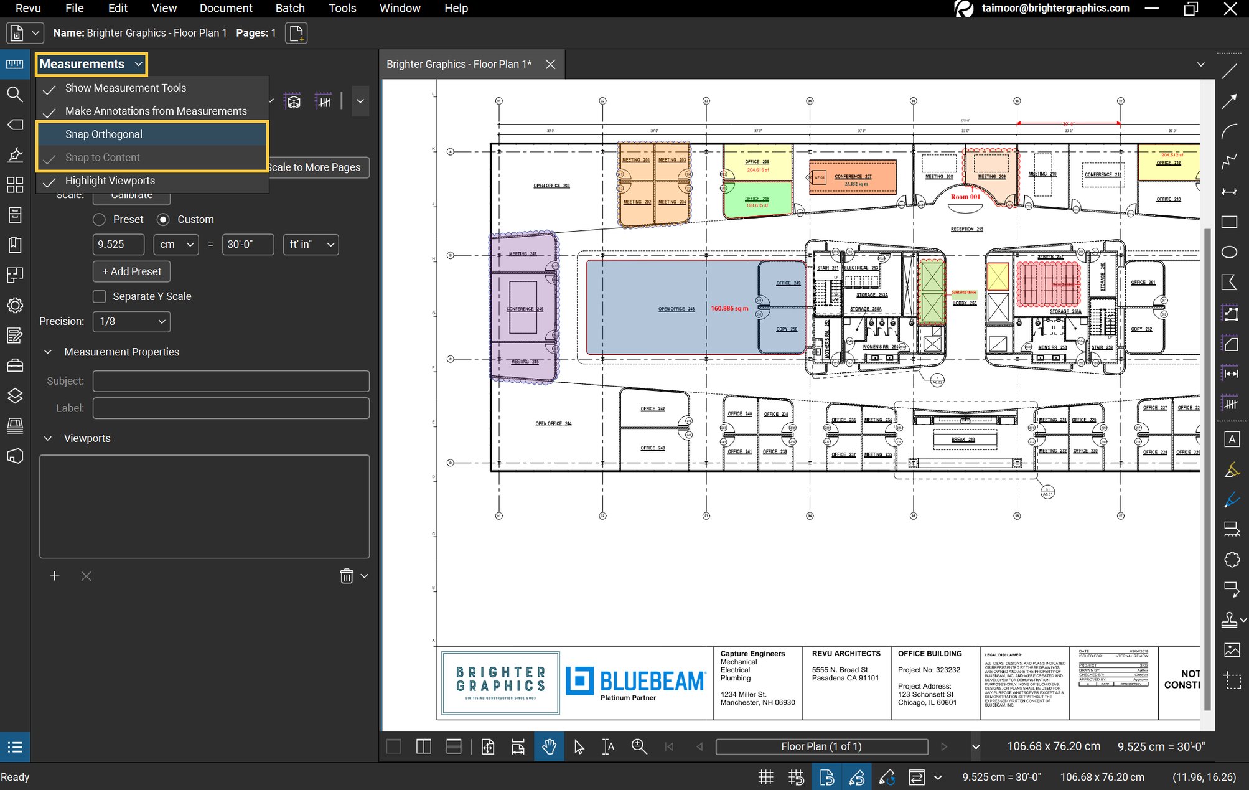Open the Precision dropdown set to 1/8

[131, 321]
